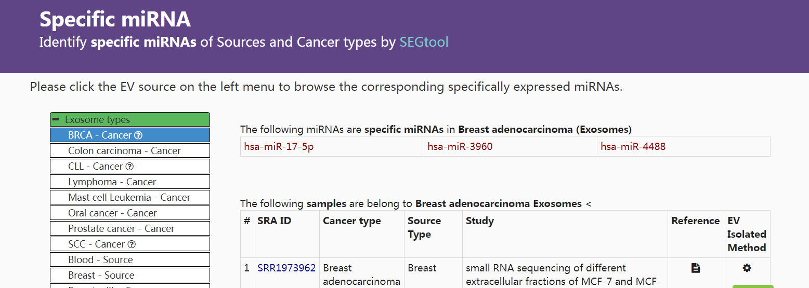This screenshot has width=809, height=288.
Task: Select Lymphoma - Cancer menu entry
Action: coord(130,182)
